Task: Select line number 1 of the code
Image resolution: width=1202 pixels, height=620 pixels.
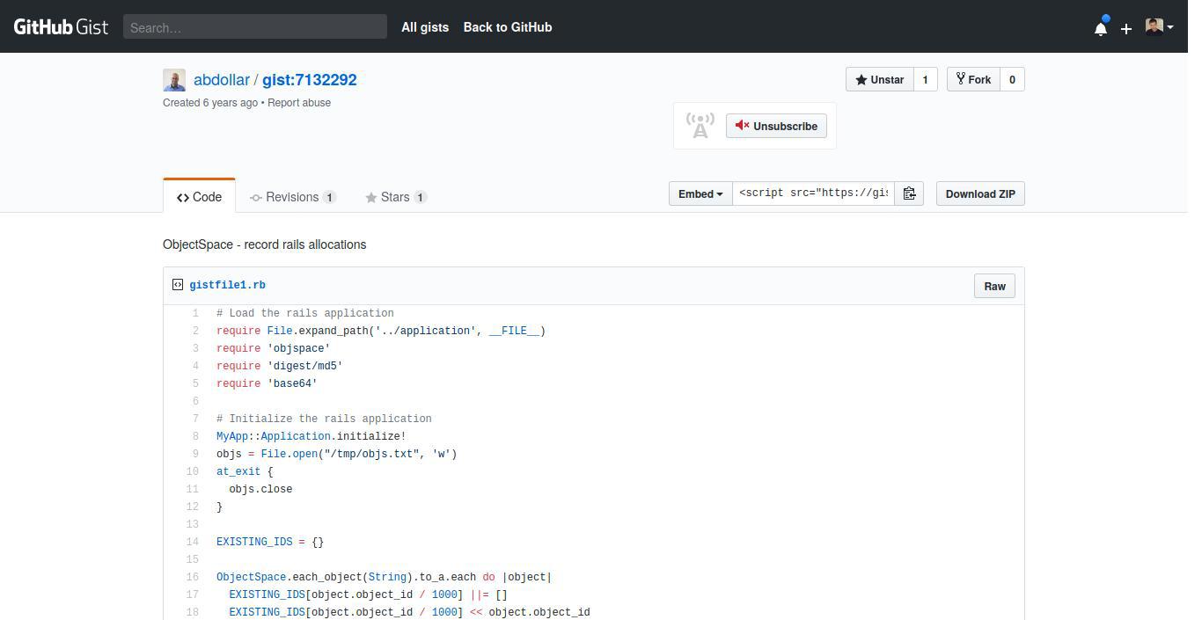Action: click(x=194, y=313)
